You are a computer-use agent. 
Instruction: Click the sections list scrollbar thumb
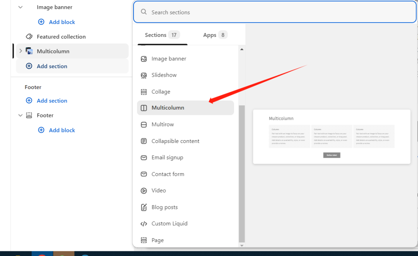pyautogui.click(x=242, y=174)
